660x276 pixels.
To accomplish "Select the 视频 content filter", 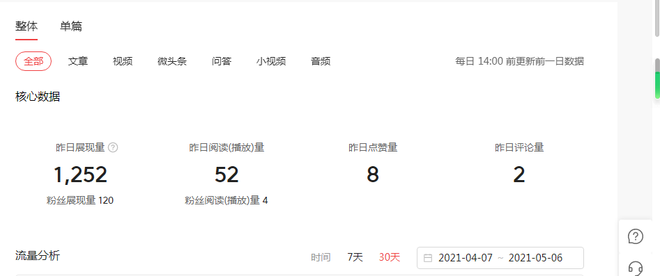I will click(x=123, y=61).
